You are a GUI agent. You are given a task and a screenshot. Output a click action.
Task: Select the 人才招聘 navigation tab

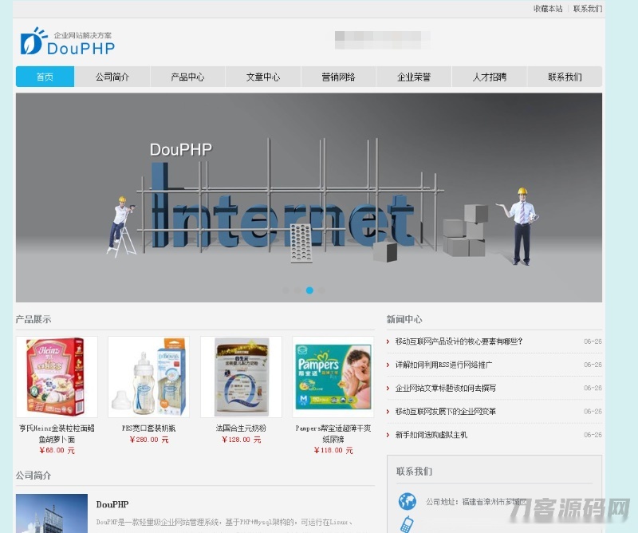[490, 77]
